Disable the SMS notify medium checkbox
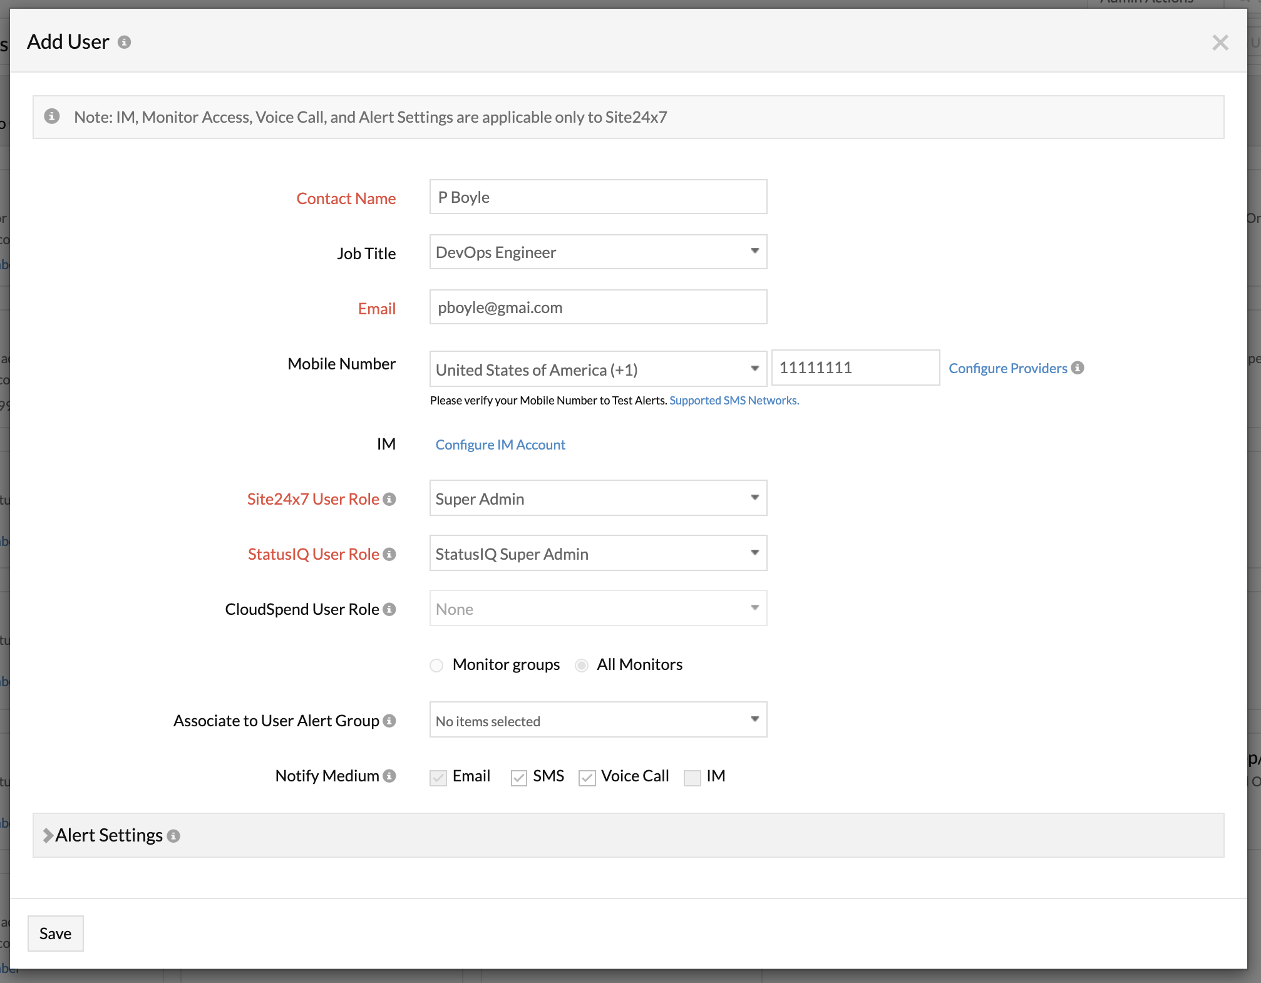The image size is (1261, 983). pos(518,778)
